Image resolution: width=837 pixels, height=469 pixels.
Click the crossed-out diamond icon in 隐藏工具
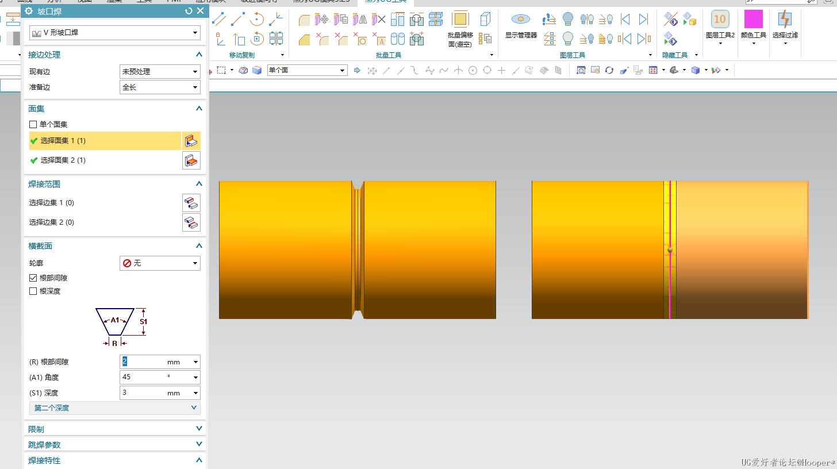pyautogui.click(x=670, y=19)
